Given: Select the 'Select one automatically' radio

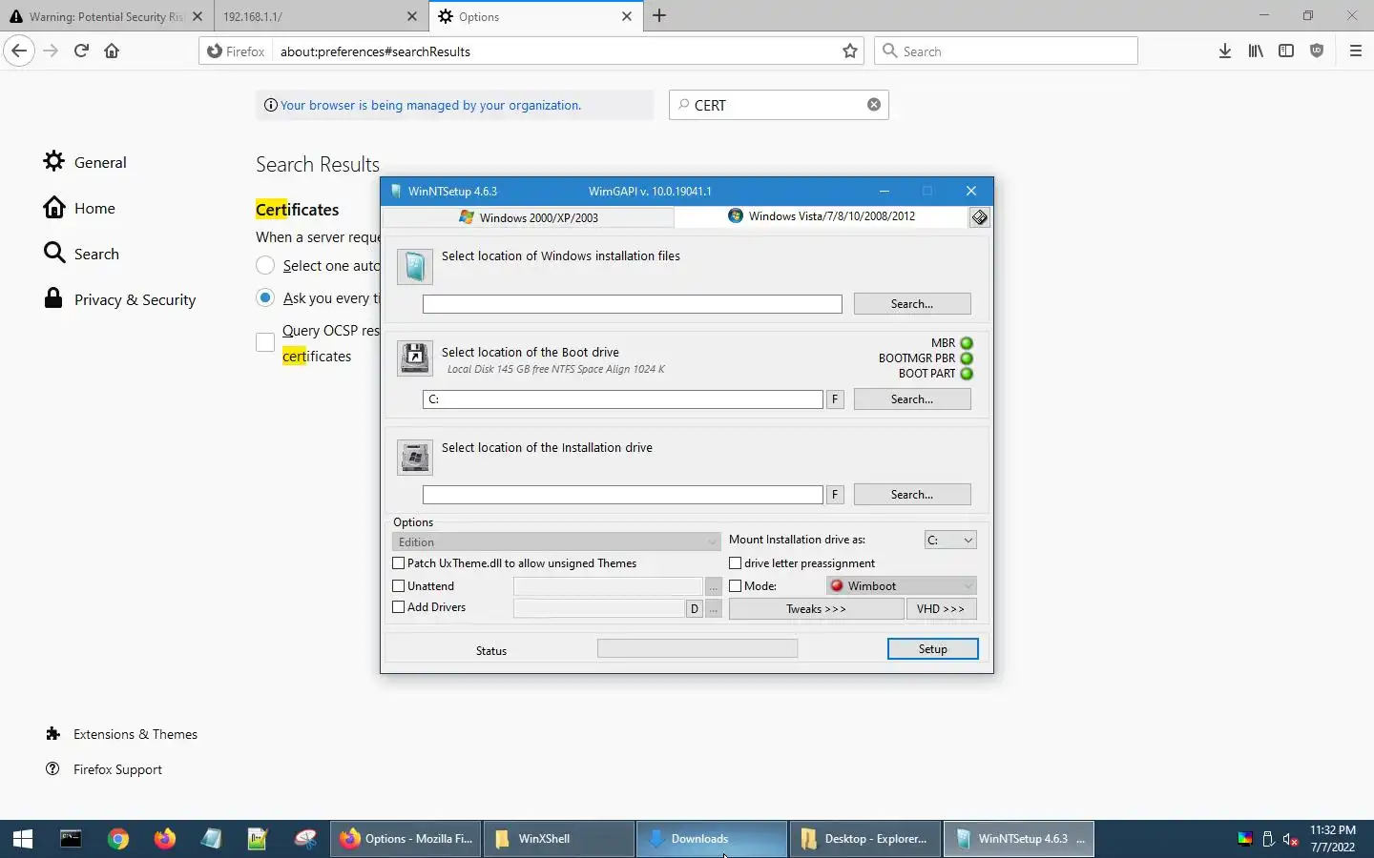Looking at the screenshot, I should (x=265, y=266).
